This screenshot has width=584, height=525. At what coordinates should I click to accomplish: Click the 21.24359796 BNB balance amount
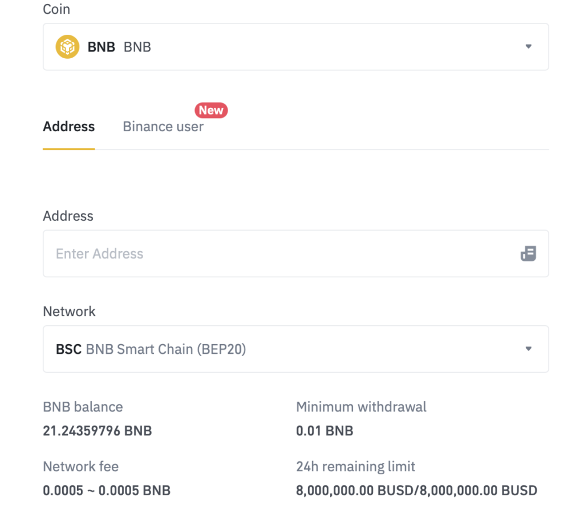click(x=98, y=431)
